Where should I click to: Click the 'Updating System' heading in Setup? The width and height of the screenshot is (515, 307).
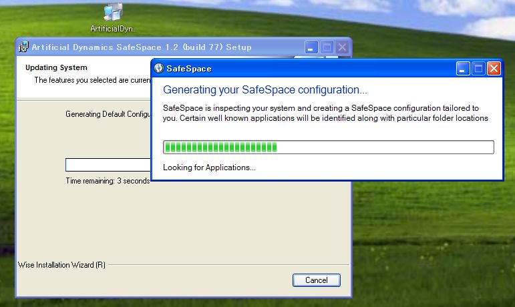(x=56, y=67)
